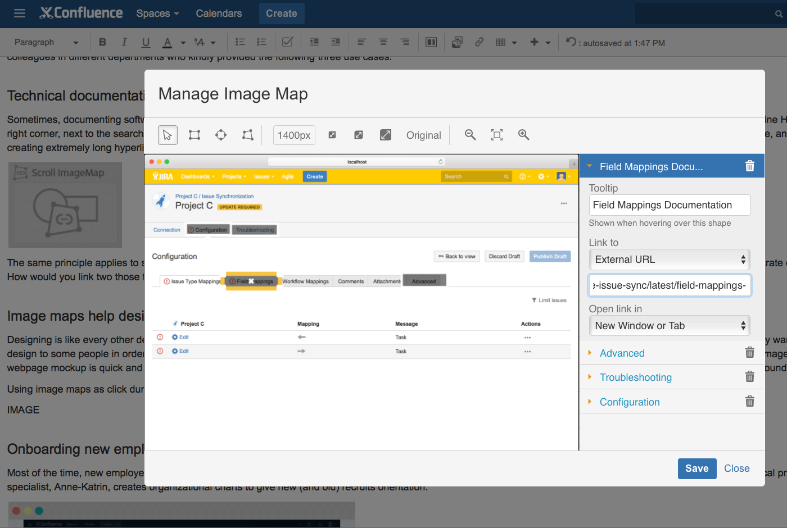Image resolution: width=787 pixels, height=528 pixels.
Task: Reset image to Original size
Action: tap(424, 135)
